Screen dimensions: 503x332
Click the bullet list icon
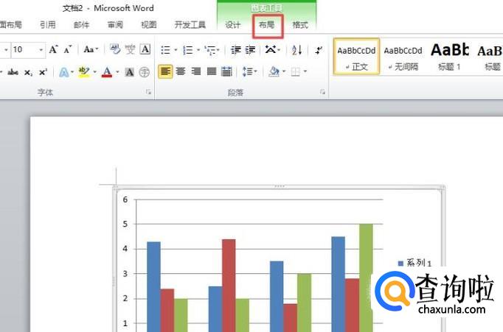165,50
